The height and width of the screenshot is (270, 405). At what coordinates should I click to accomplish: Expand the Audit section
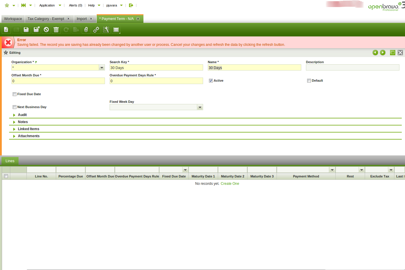coord(22,115)
